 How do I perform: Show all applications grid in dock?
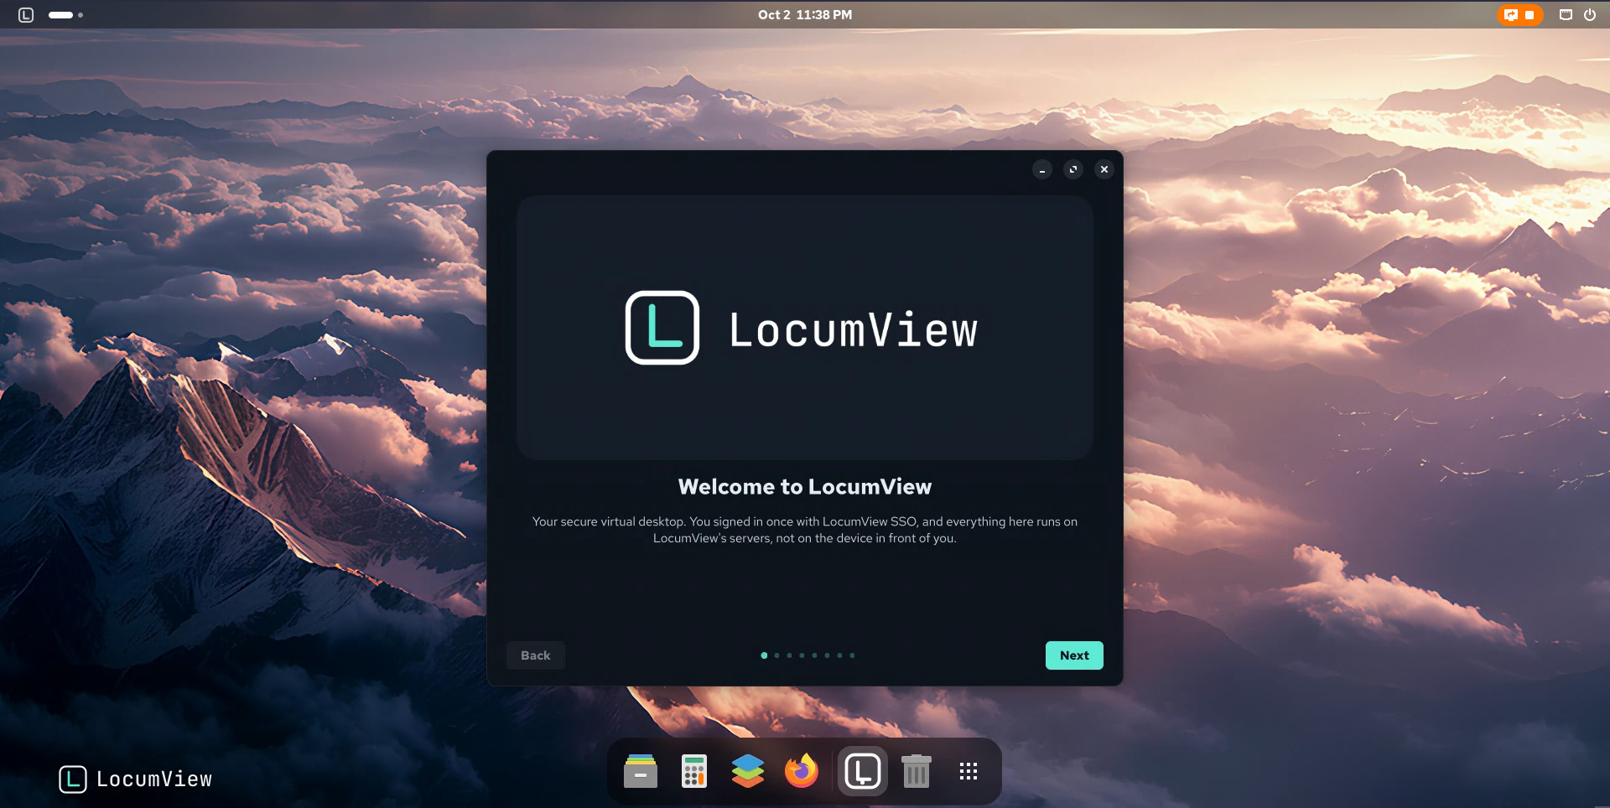(969, 771)
